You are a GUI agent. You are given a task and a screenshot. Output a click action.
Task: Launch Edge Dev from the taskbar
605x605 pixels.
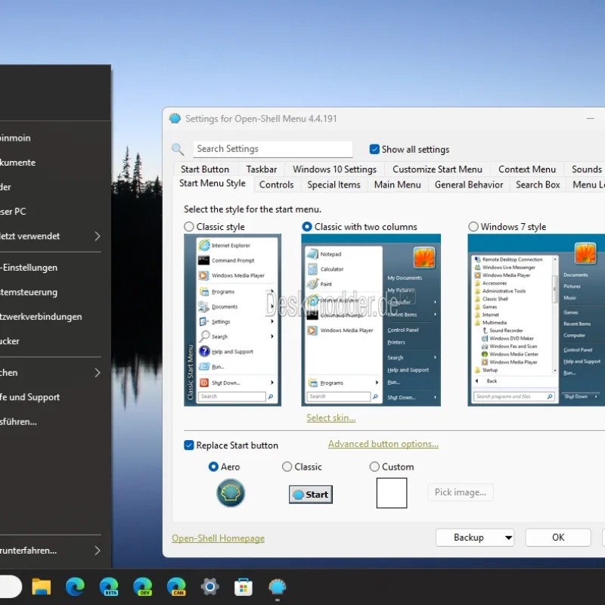(142, 587)
